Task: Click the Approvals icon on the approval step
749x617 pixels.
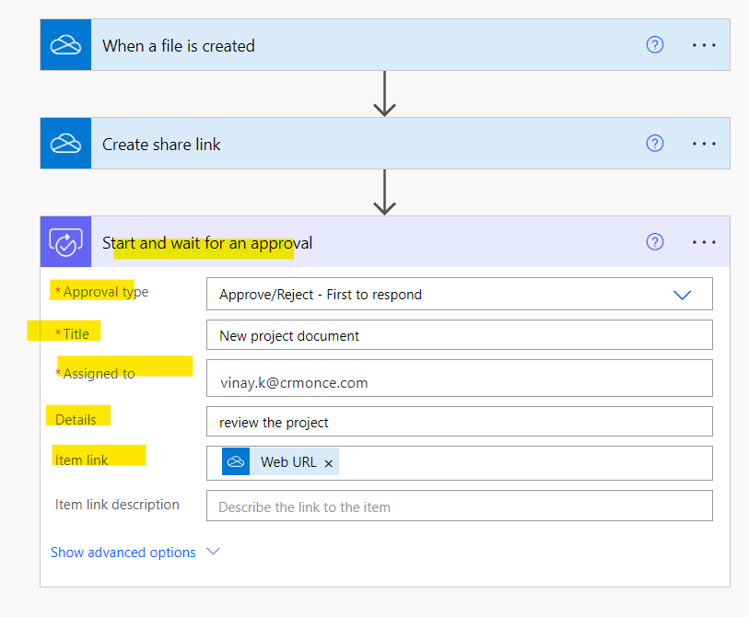Action: click(65, 242)
